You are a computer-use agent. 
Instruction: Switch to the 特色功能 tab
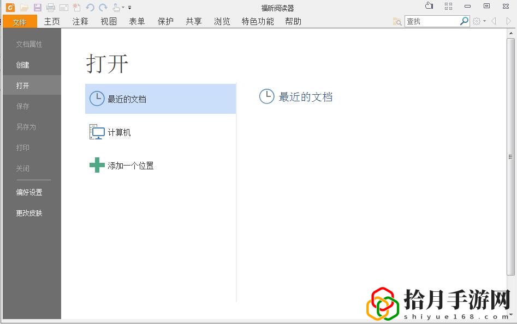click(x=258, y=21)
